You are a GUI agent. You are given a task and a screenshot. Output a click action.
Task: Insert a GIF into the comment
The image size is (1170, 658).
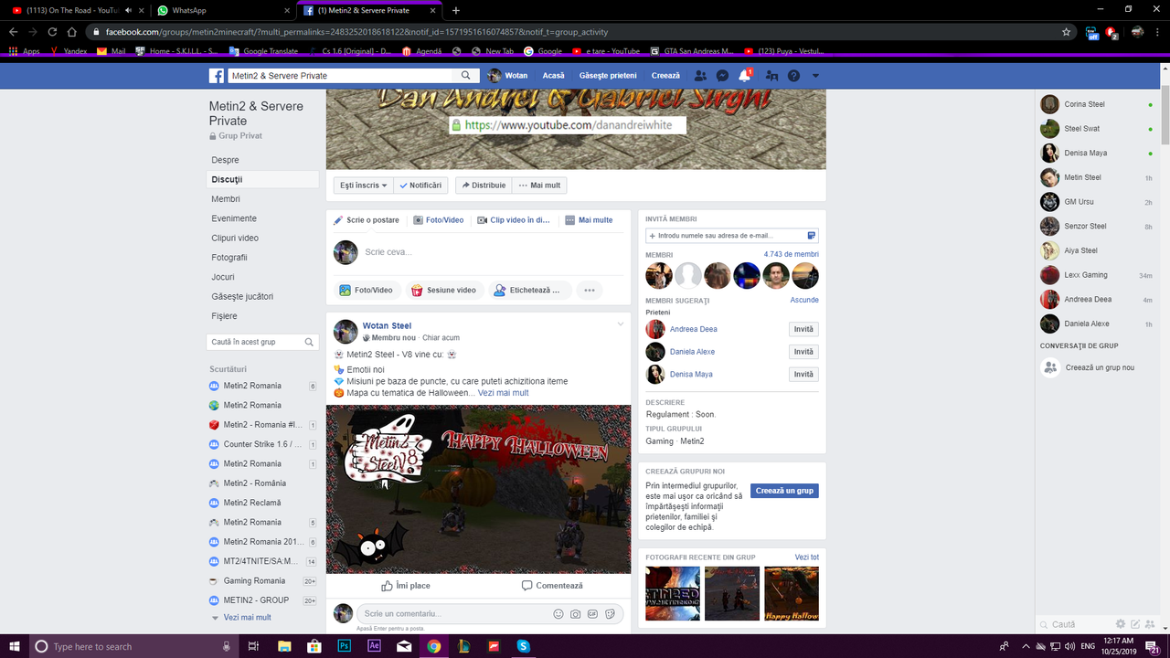[x=592, y=613]
